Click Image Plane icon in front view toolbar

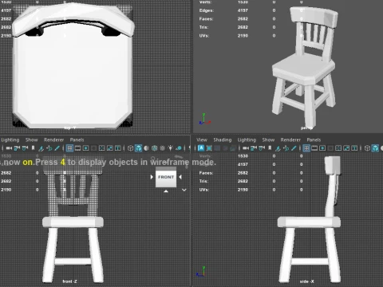(x=41, y=148)
